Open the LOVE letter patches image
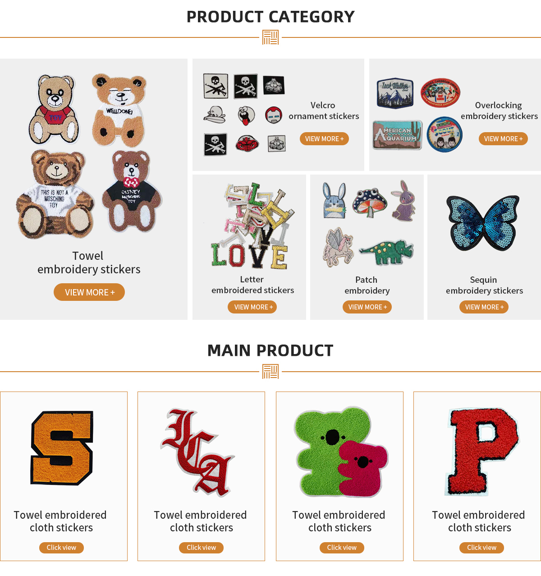Screen dimensions: 541x576 [x=251, y=226]
